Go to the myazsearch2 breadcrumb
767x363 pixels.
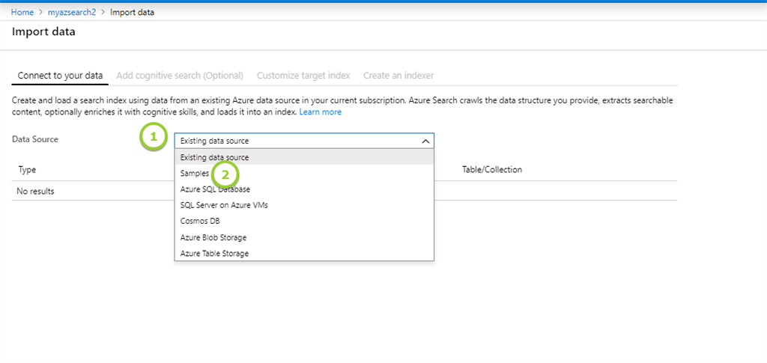72,12
